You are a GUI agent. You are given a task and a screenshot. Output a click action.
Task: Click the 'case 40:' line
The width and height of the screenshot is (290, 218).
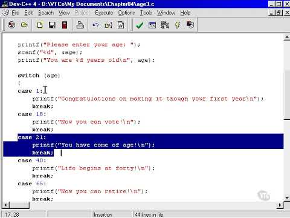pos(32,160)
